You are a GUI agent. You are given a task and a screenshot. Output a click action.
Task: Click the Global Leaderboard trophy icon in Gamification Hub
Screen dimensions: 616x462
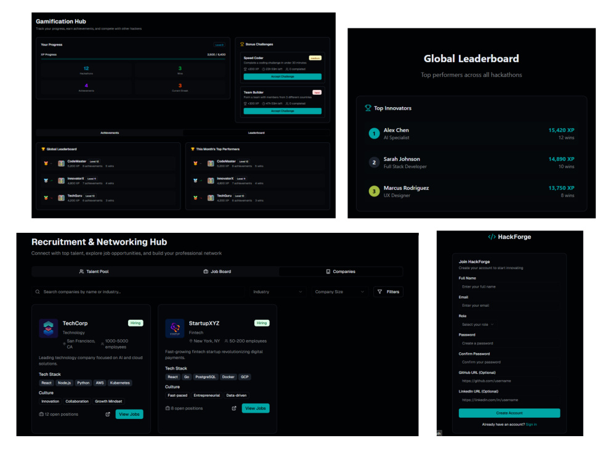click(43, 149)
